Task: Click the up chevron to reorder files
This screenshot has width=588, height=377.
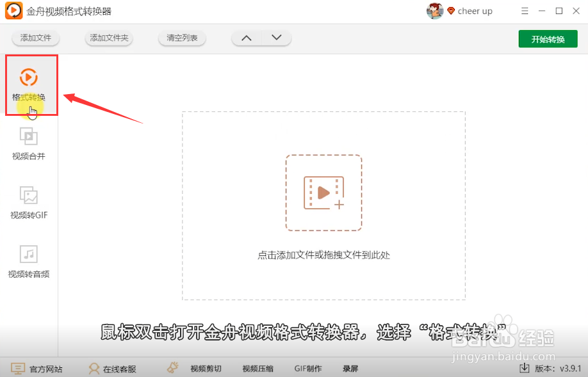Action: tap(247, 38)
